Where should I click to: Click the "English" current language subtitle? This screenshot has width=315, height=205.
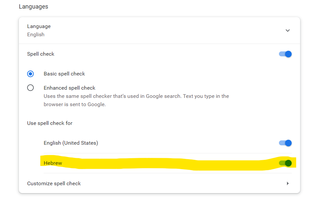36,35
